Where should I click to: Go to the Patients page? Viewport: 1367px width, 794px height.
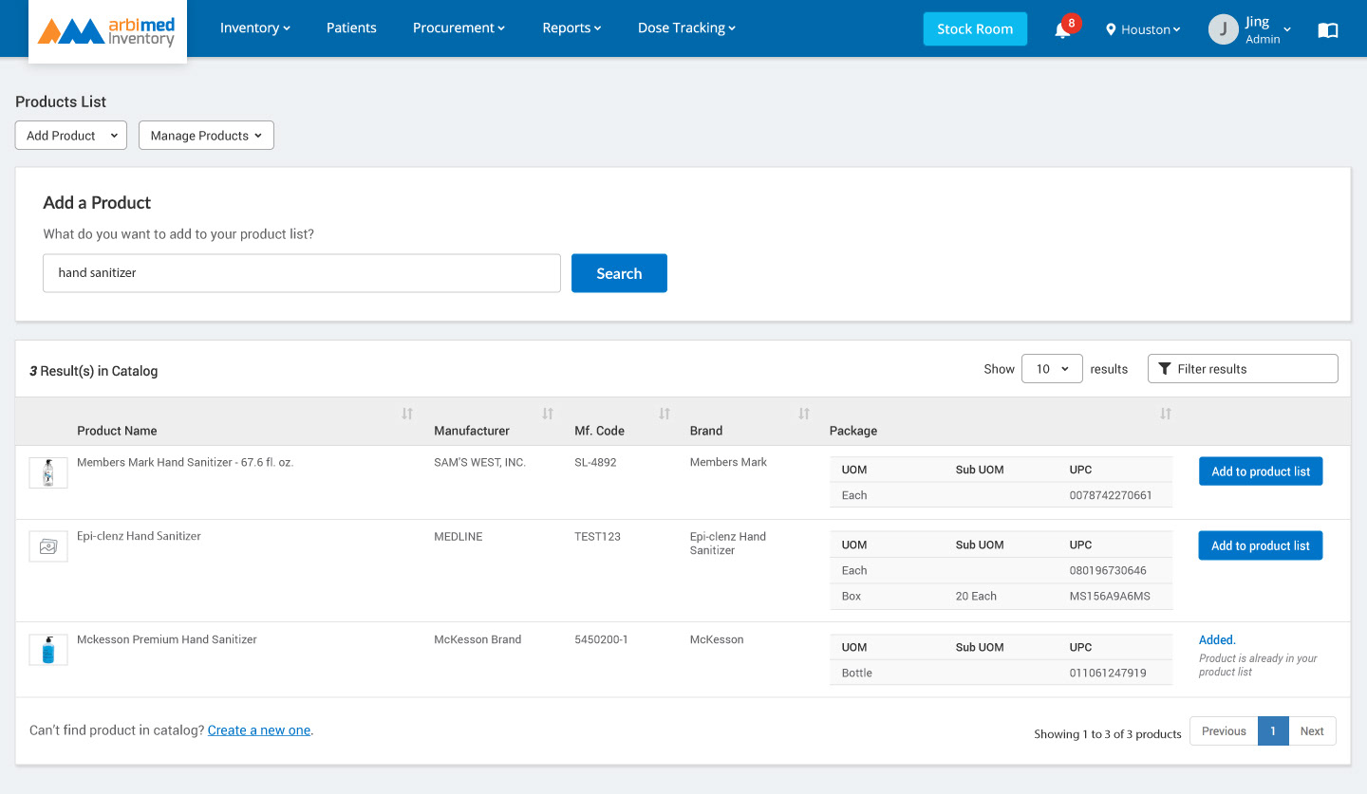pos(351,28)
